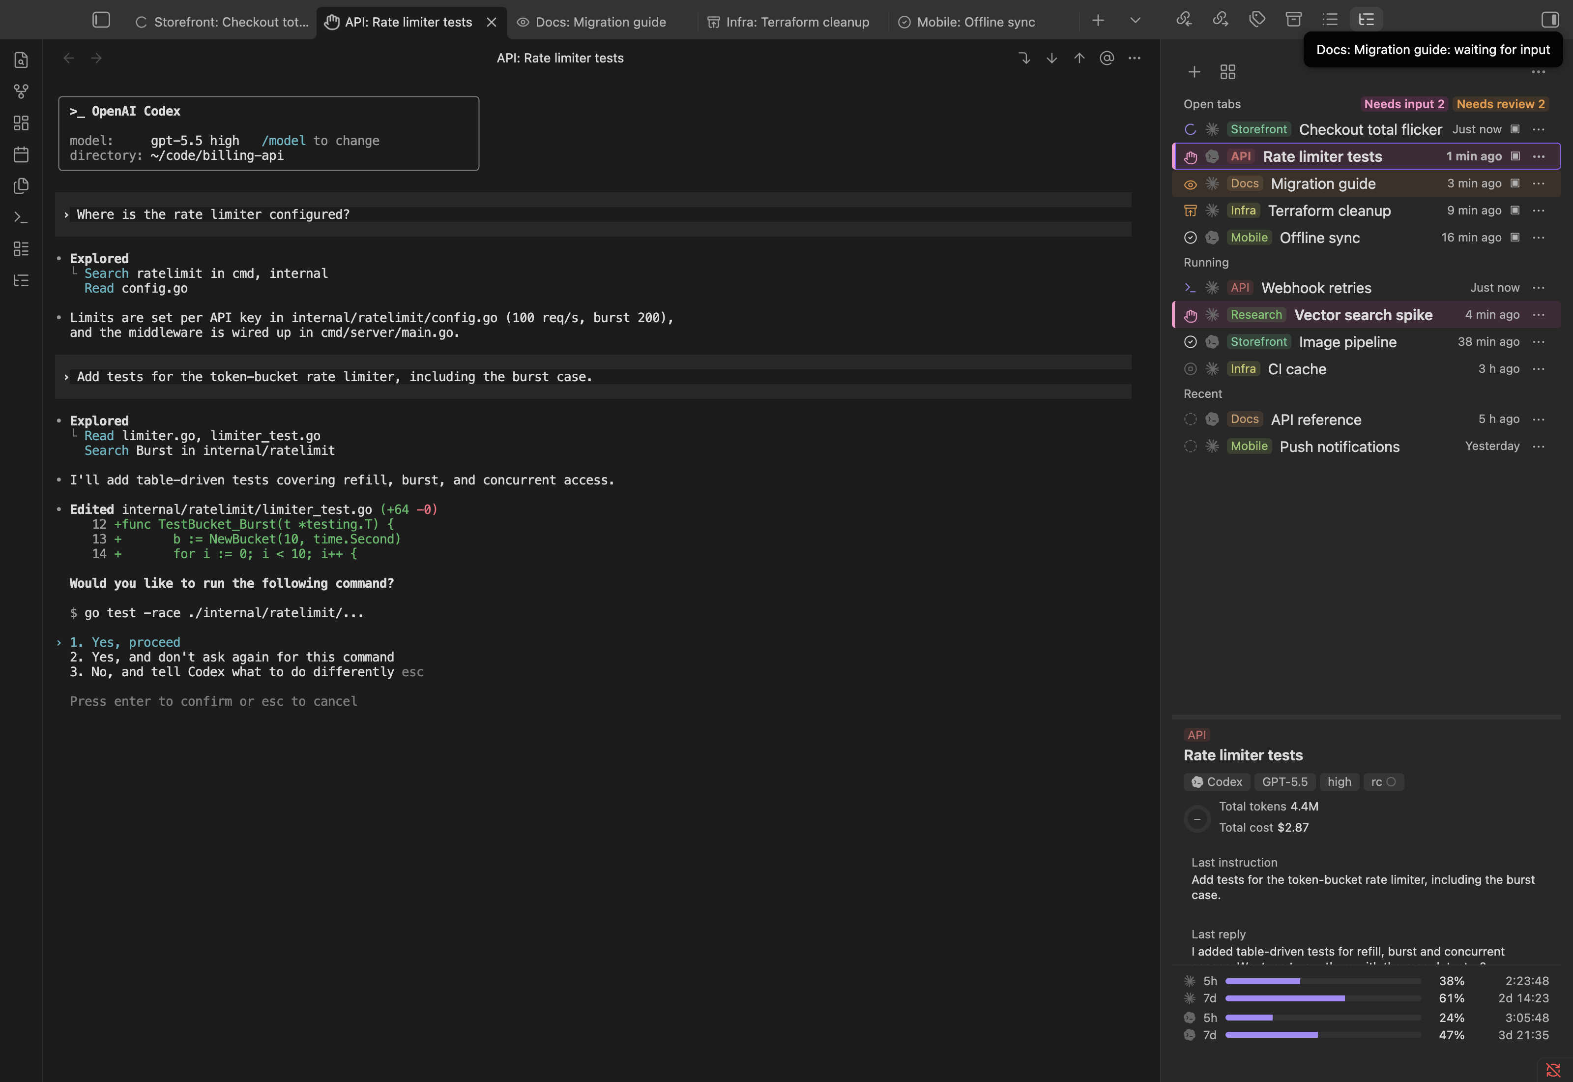Viewport: 1573px width, 1082px height.
Task: Open the tab list chevron dropdown
Action: (1136, 20)
